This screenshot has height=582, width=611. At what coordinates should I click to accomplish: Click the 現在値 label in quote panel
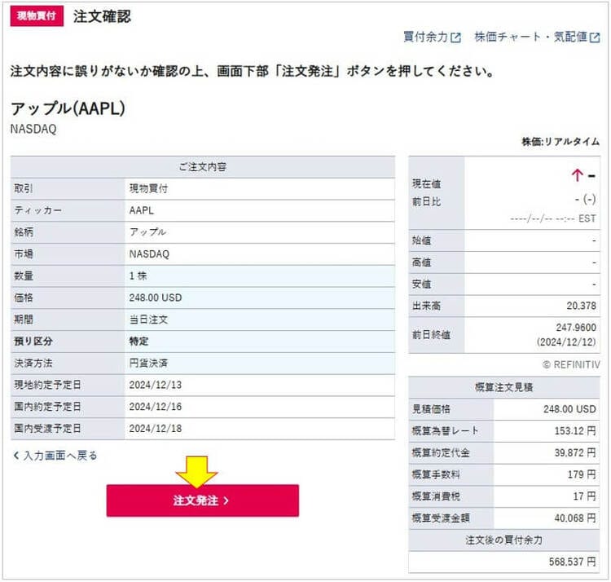426,184
